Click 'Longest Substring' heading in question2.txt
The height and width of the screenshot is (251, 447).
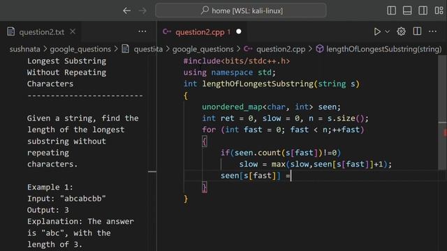[x=66, y=61]
